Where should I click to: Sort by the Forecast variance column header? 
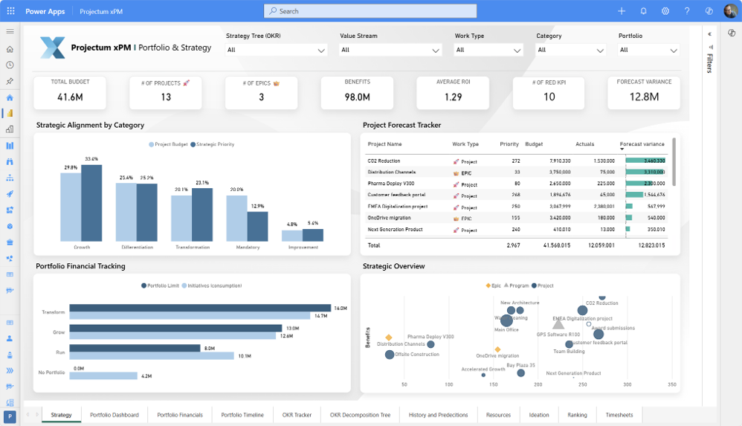(x=642, y=143)
